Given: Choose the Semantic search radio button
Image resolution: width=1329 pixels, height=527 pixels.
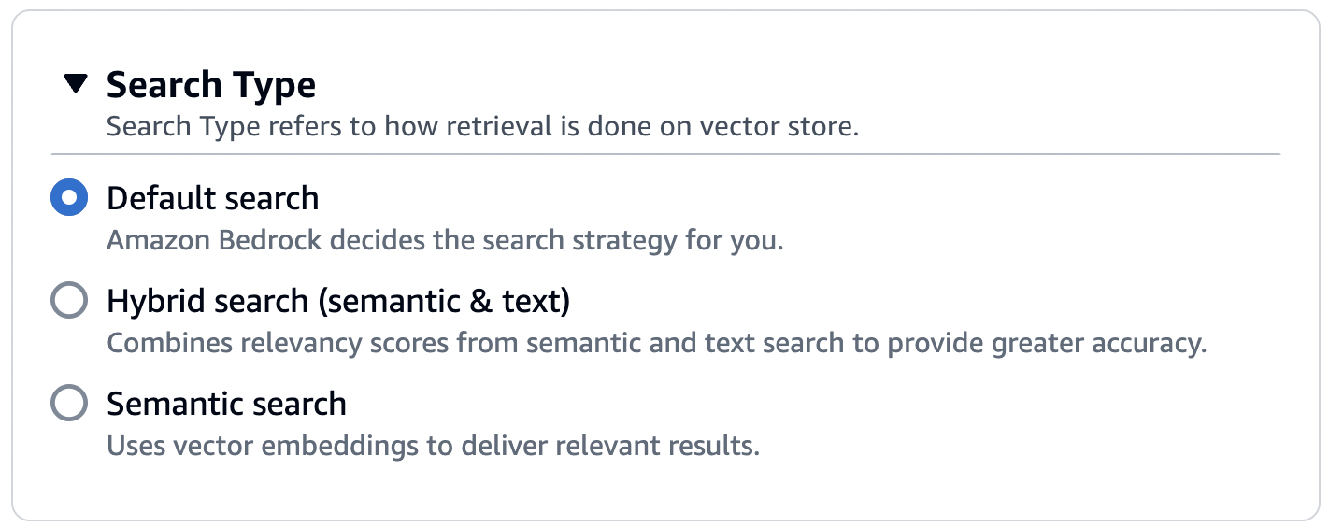Looking at the screenshot, I should point(69,404).
